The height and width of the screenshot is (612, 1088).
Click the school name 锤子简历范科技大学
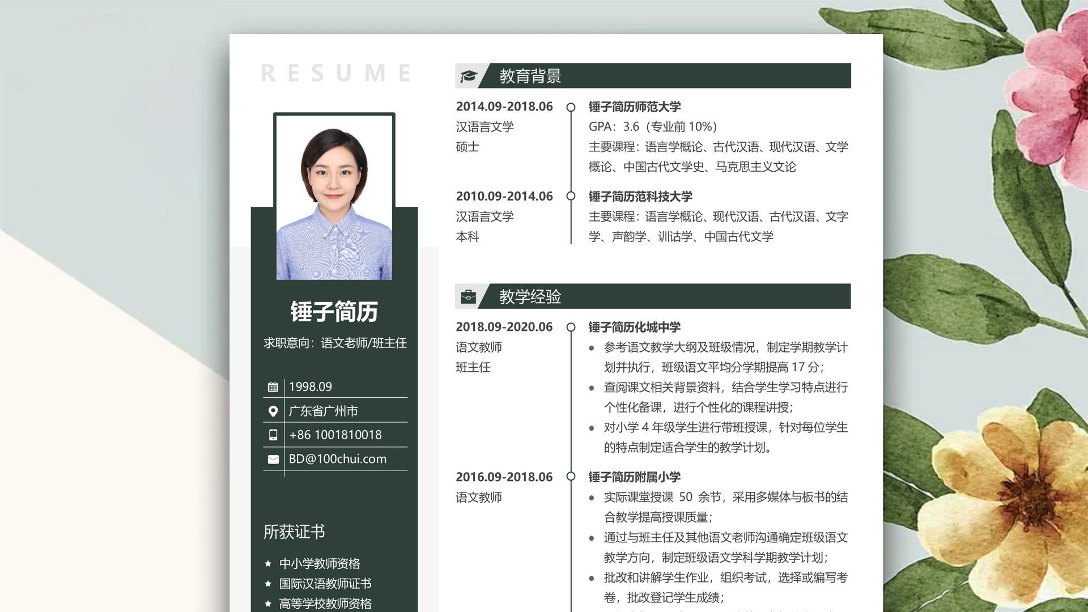pyautogui.click(x=640, y=196)
